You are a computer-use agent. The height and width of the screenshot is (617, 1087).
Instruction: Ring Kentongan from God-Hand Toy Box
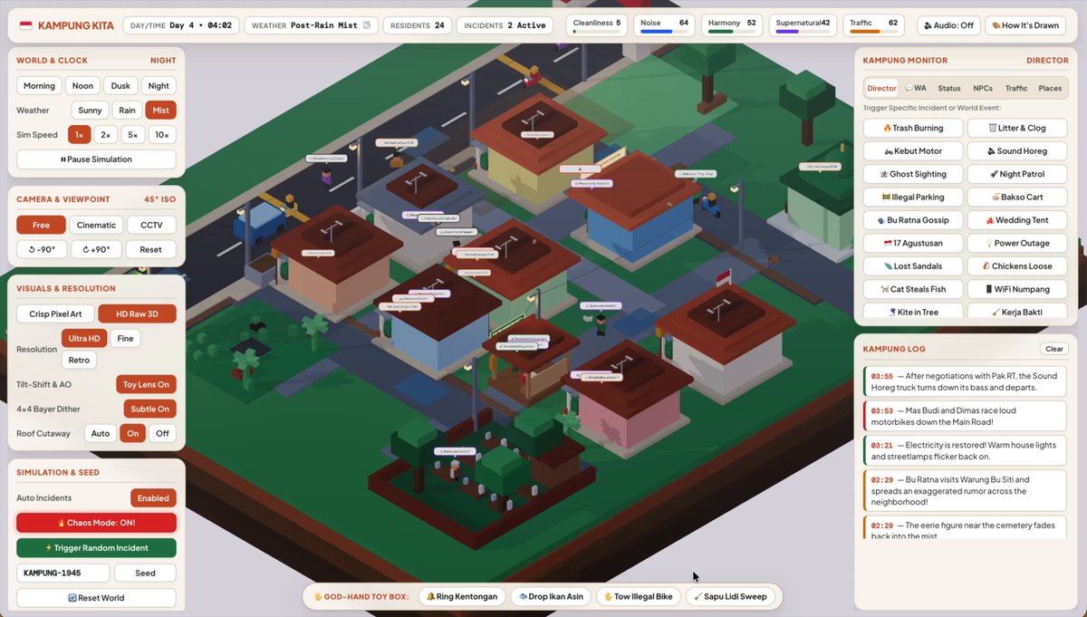462,597
